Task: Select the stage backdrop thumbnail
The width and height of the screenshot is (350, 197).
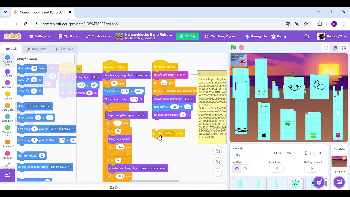Action: (339, 161)
